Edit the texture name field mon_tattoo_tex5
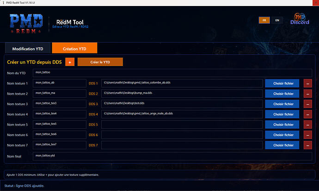The image size is (319, 191). click(59, 125)
